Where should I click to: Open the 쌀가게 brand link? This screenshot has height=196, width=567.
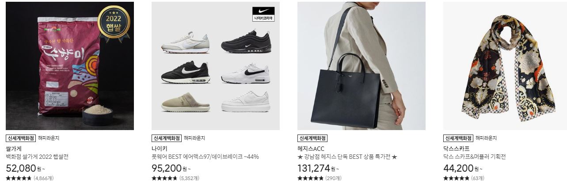[x=14, y=149]
